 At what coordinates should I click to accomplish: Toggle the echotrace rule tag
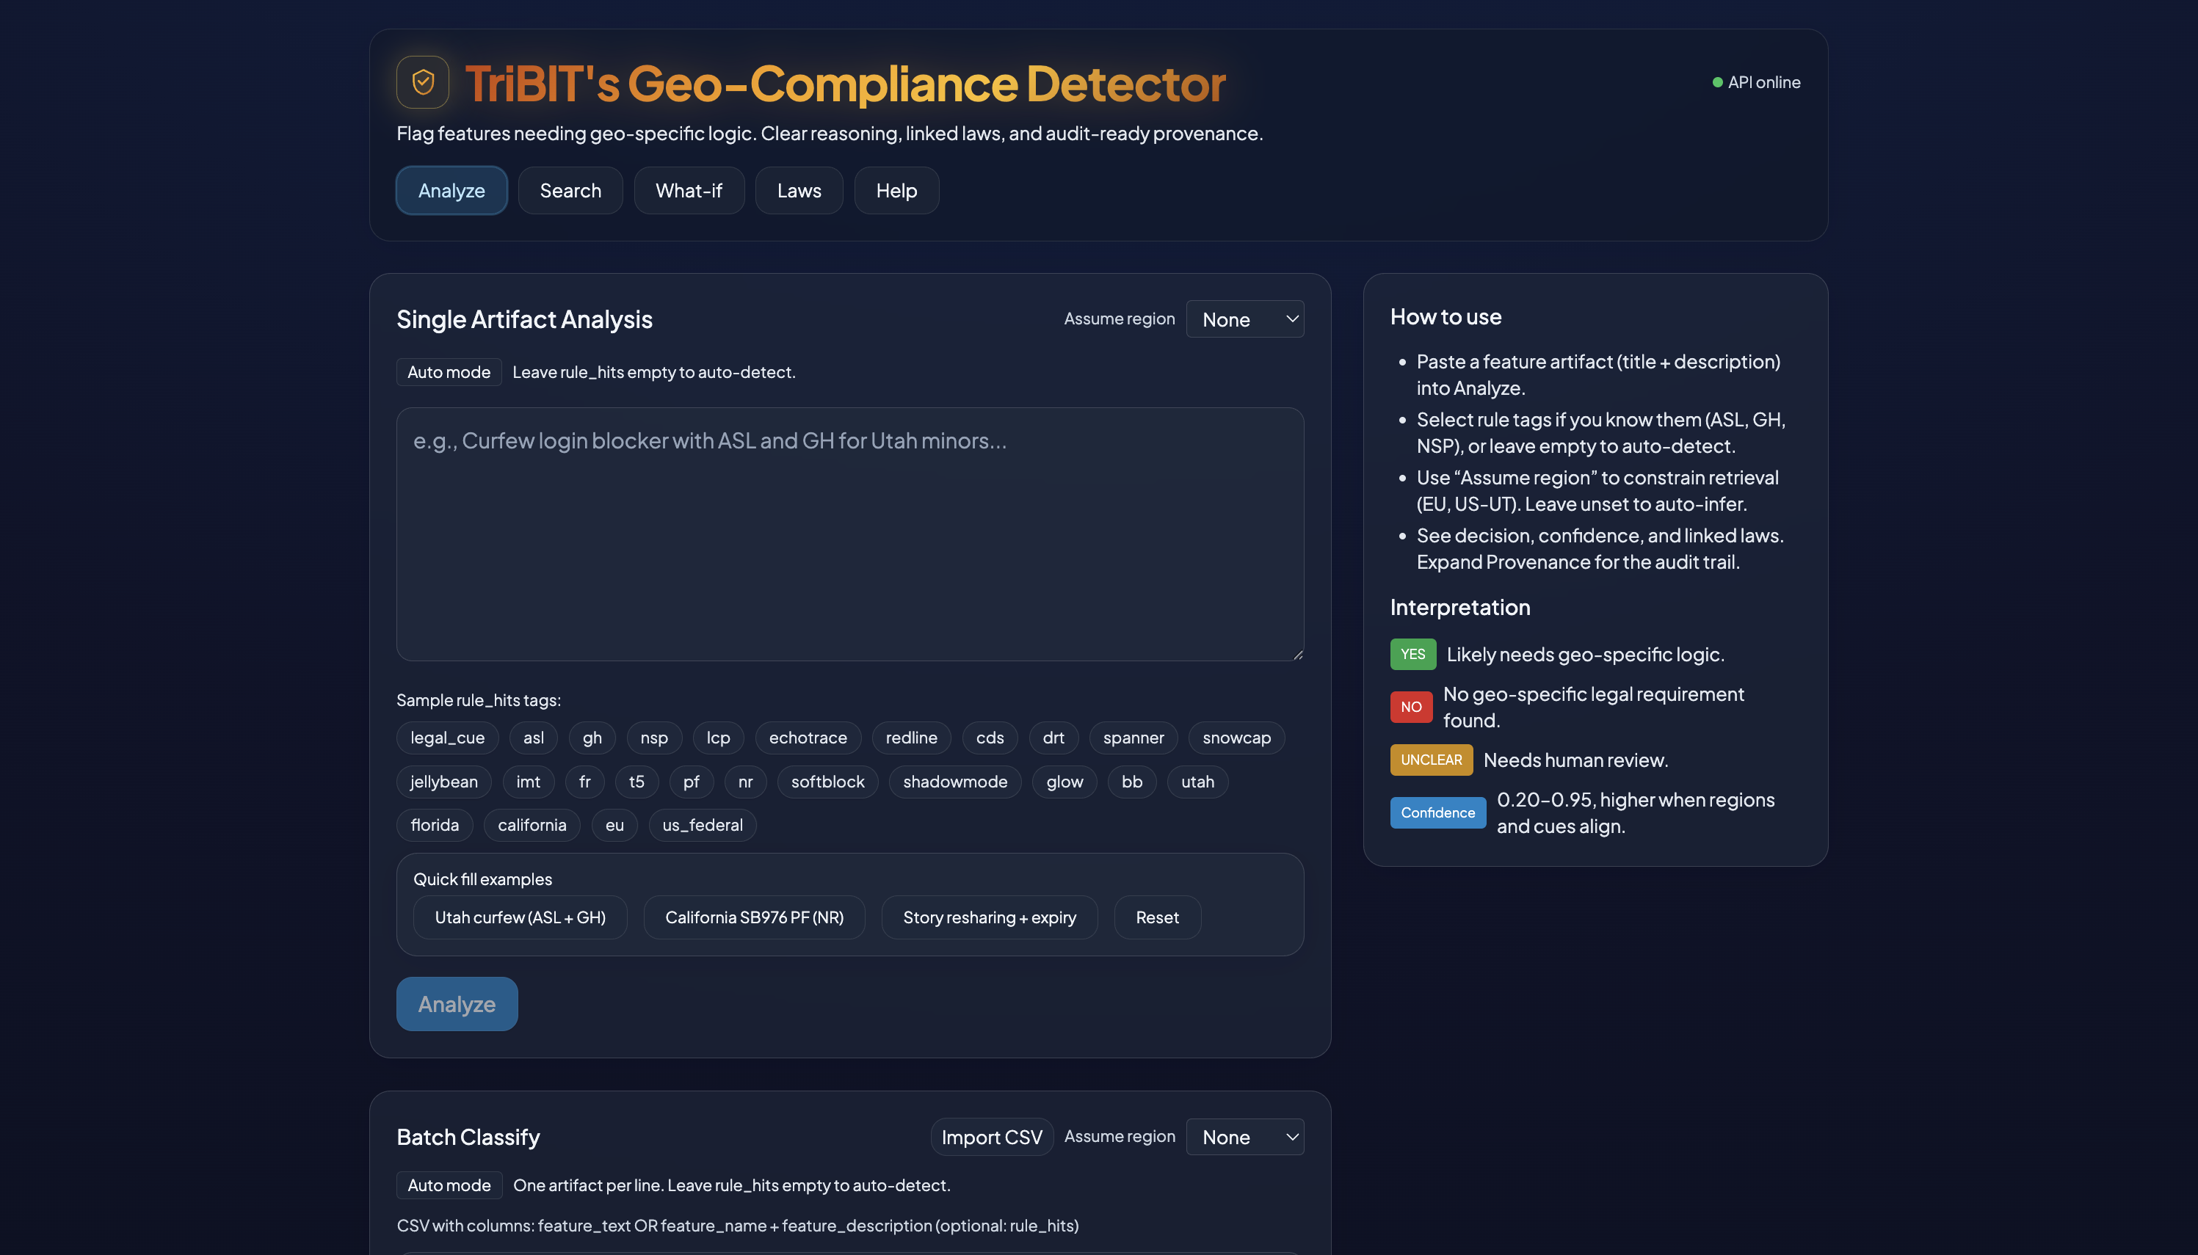pos(808,738)
